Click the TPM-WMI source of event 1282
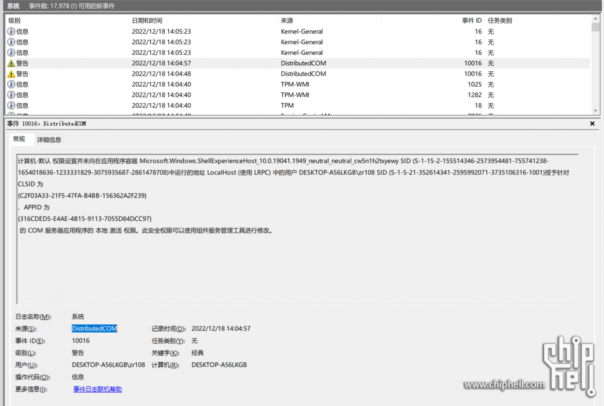The image size is (604, 406). pyautogui.click(x=295, y=95)
